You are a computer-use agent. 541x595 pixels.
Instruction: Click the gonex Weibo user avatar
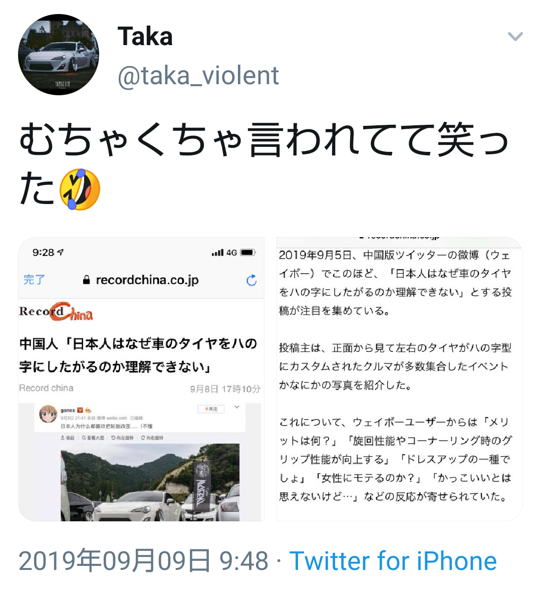point(48,414)
